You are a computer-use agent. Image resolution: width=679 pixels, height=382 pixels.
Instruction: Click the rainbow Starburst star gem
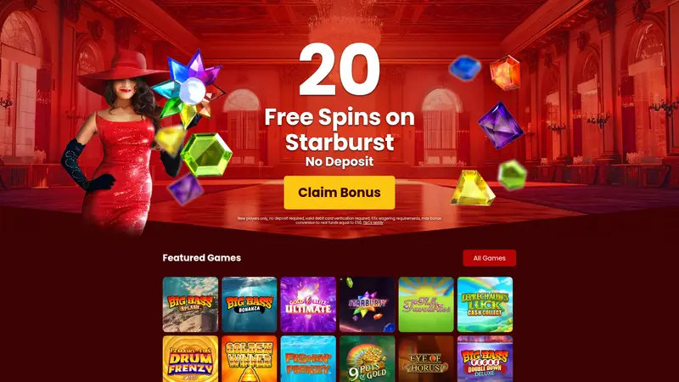189,90
